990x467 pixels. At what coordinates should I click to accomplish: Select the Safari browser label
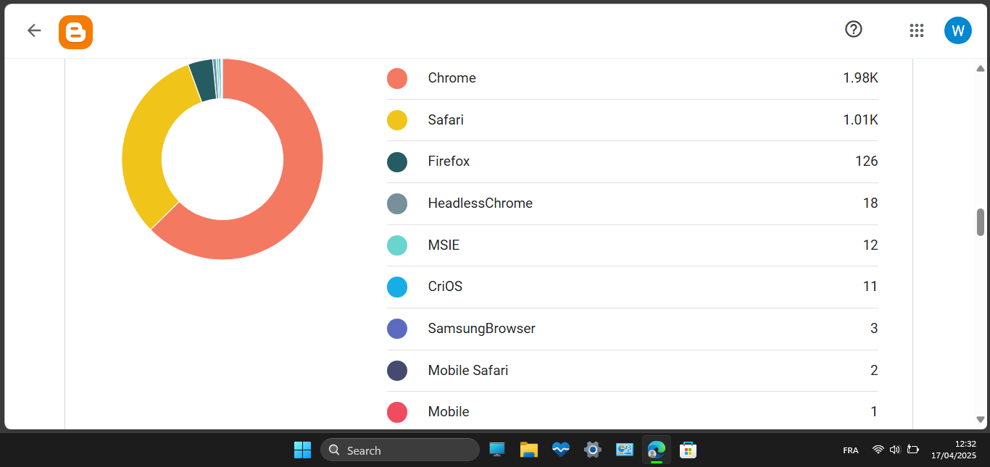click(x=446, y=120)
